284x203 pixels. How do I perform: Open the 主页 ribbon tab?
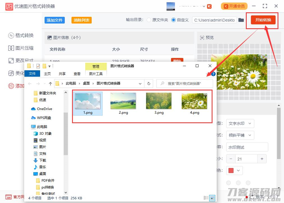[x=47, y=74]
